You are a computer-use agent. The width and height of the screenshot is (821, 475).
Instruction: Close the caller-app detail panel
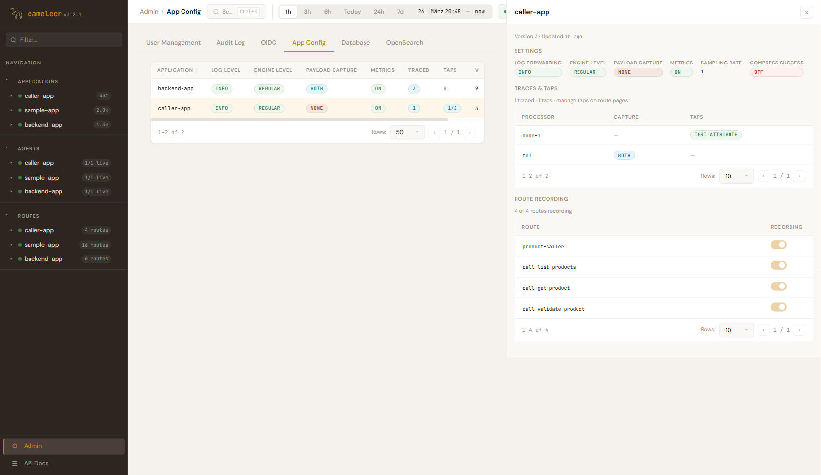806,12
